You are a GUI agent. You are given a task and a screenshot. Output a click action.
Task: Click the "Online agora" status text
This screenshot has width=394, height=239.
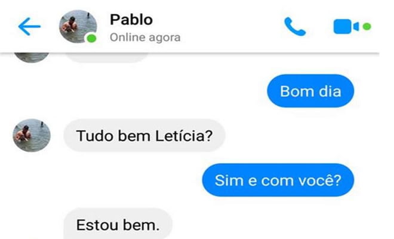tap(145, 38)
